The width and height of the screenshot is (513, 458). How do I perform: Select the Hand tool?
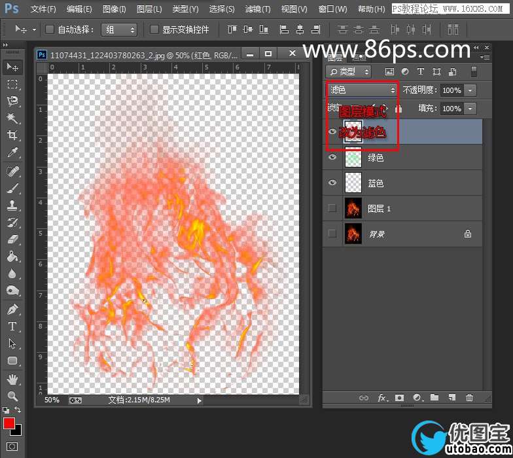12,379
